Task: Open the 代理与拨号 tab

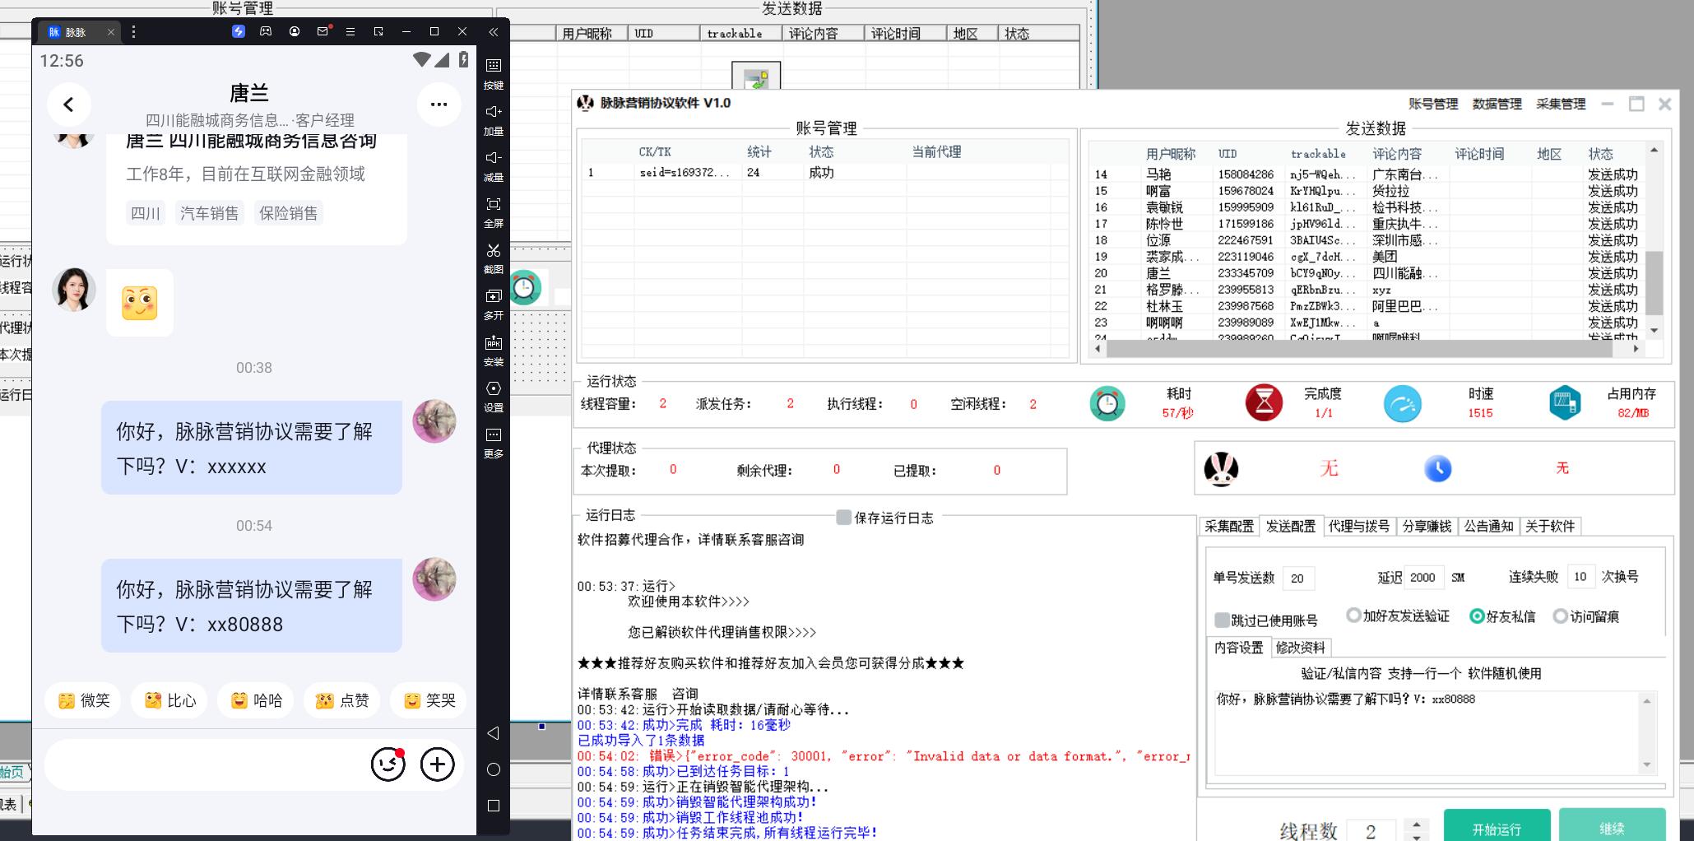Action: (x=1358, y=527)
